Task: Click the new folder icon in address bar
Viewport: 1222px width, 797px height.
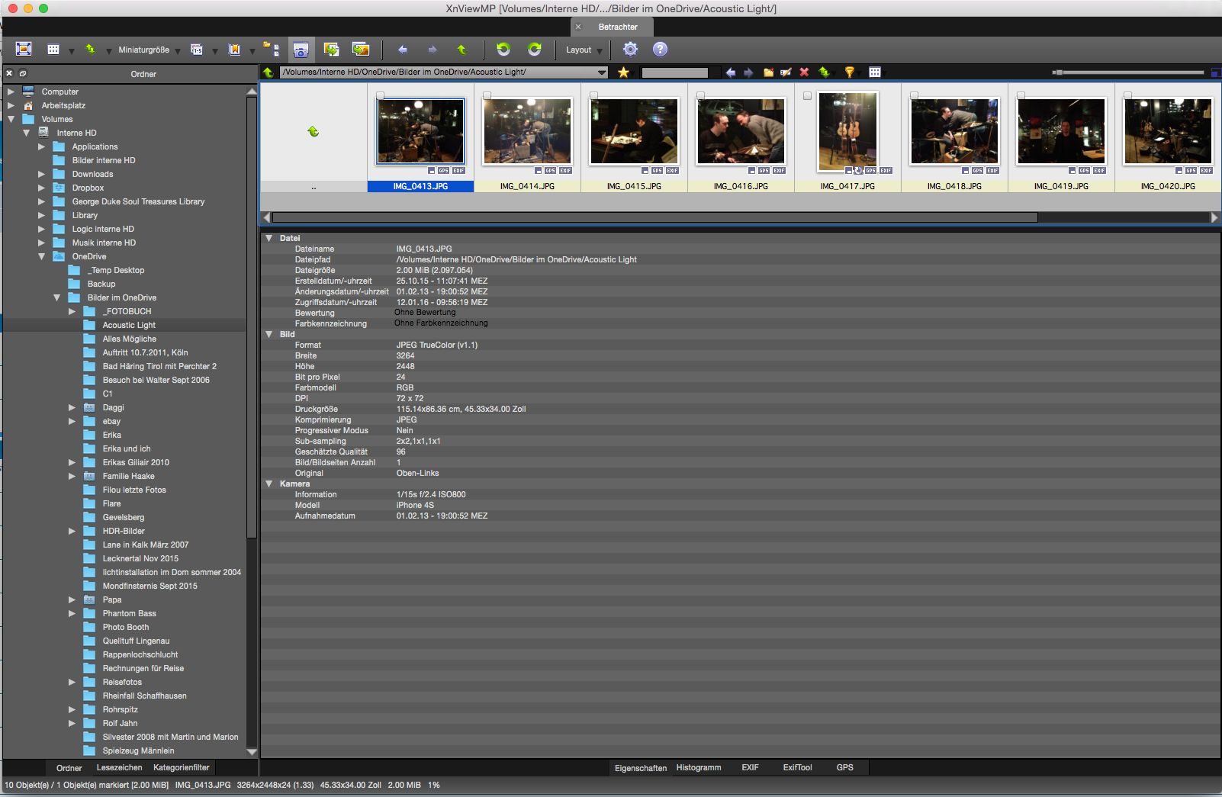Action: (x=768, y=72)
